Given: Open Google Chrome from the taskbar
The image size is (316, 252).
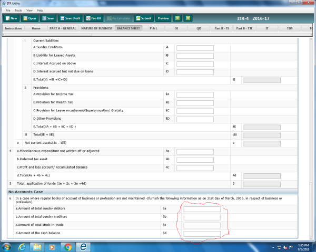Looking at the screenshot, I should coord(68,246).
